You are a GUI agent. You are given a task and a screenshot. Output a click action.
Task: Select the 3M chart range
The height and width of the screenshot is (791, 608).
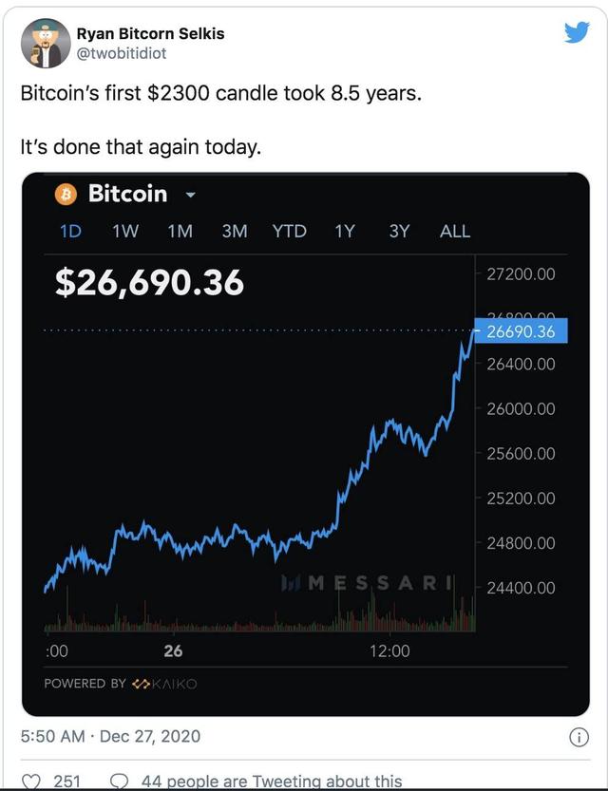click(x=235, y=231)
